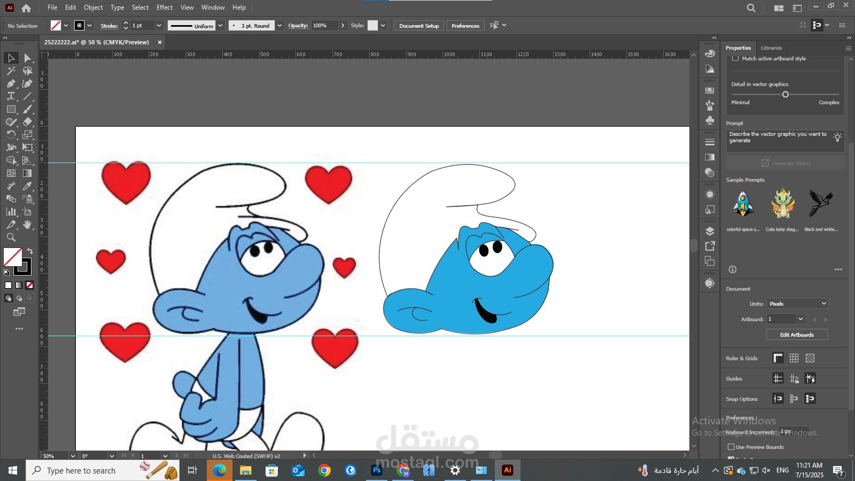Select the Direct Selection tool
The height and width of the screenshot is (481, 855).
[x=28, y=58]
